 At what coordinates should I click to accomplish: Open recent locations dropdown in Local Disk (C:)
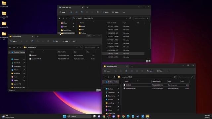(67, 18)
